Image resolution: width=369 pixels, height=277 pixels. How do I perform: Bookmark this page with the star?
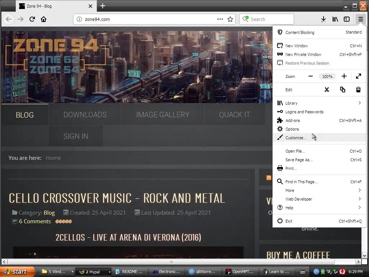230,19
